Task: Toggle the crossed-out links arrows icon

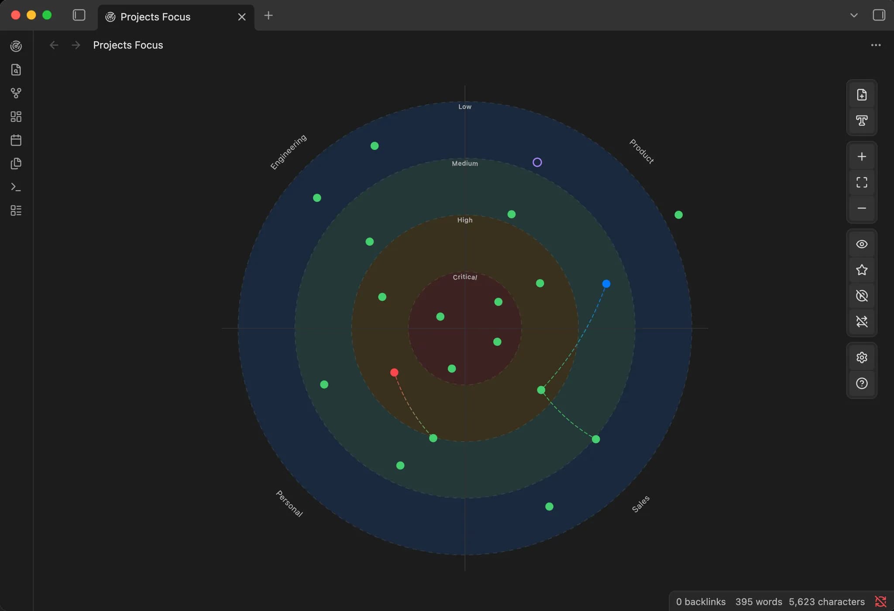Action: 862,322
